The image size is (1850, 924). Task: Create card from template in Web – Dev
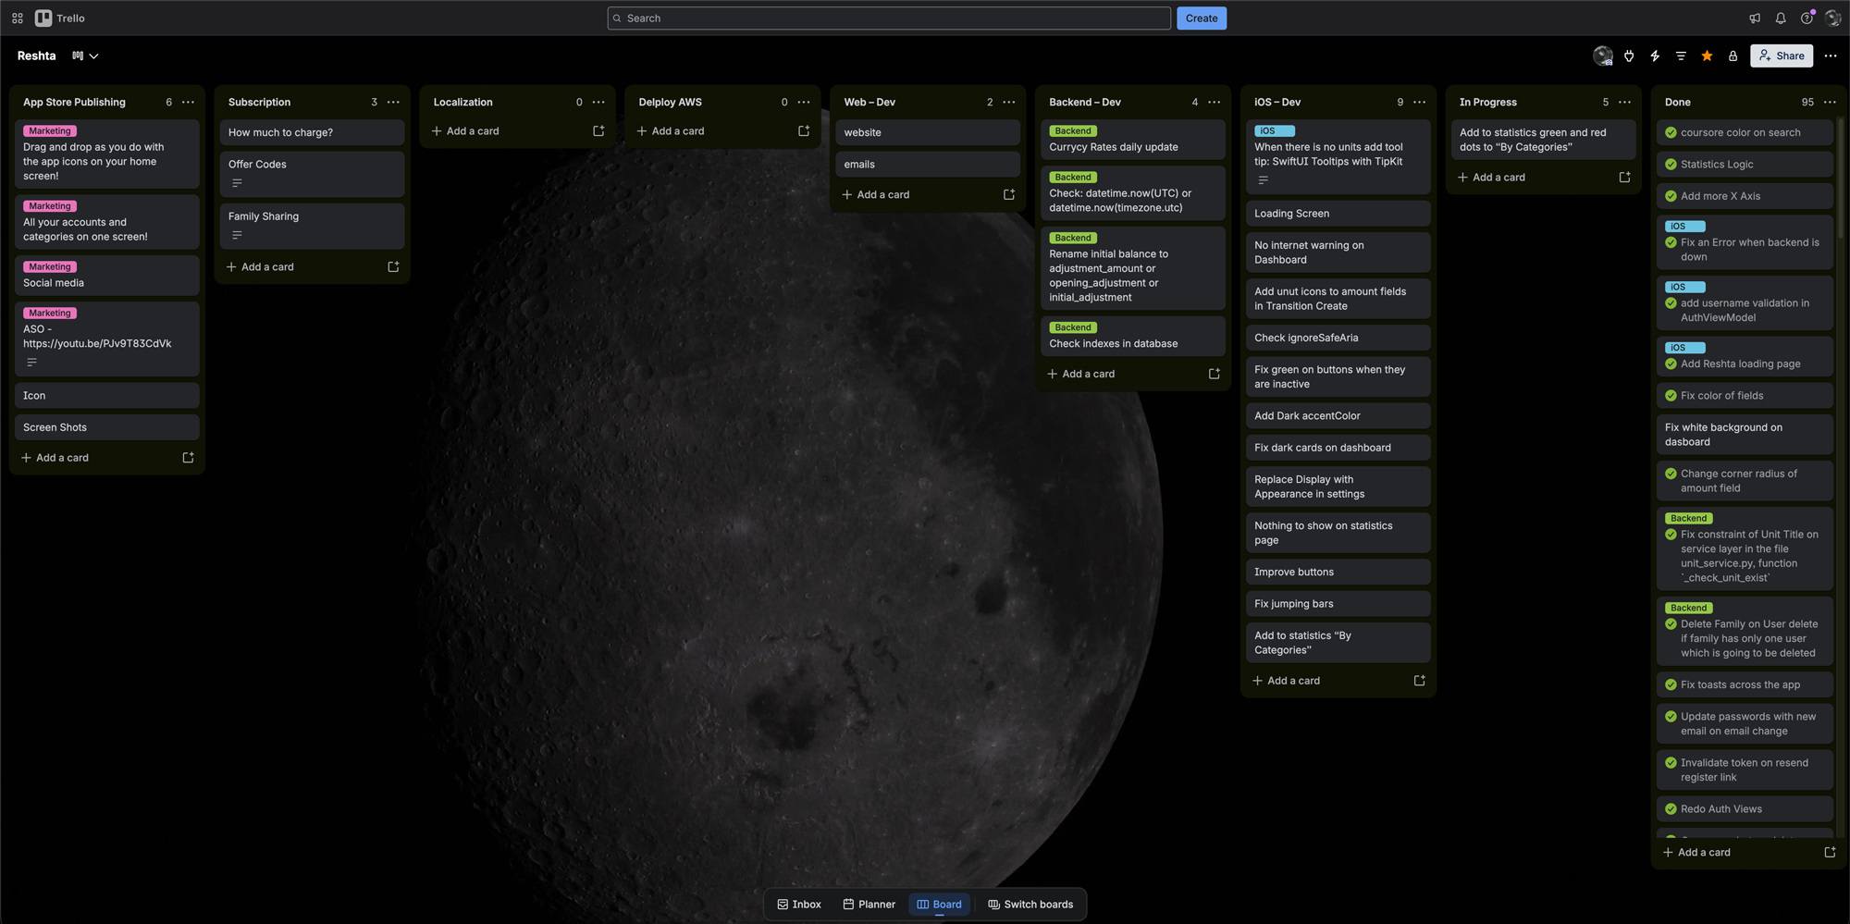(x=1009, y=194)
